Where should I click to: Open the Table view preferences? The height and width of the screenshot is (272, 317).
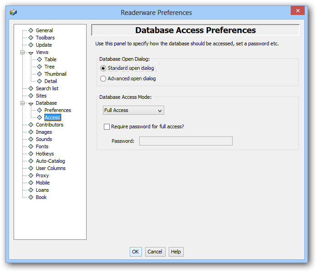click(x=50, y=59)
